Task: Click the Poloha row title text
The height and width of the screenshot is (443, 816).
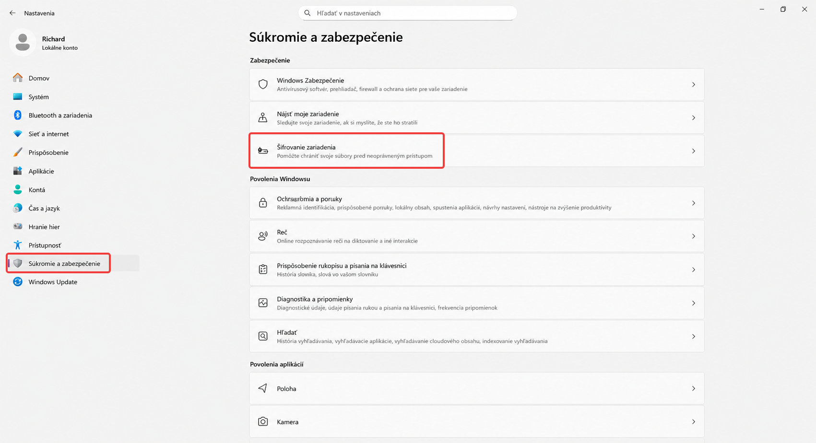Action: click(286, 389)
